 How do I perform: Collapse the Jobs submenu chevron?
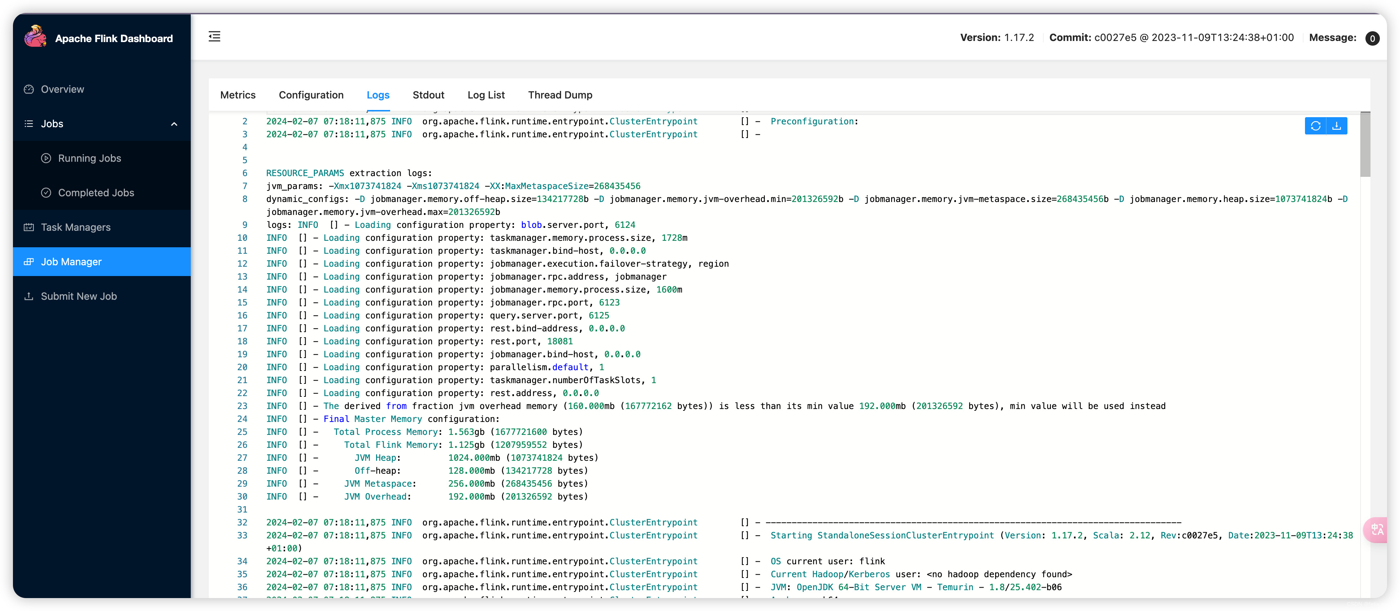pyautogui.click(x=174, y=124)
